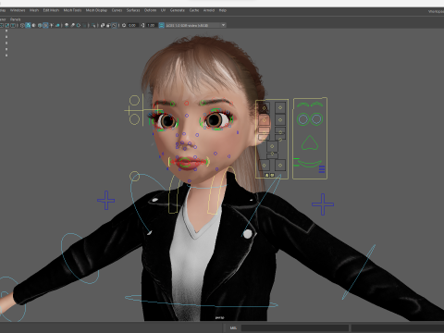444x333 pixels.
Task: Select left eye circle in face panel
Action: coord(302,119)
